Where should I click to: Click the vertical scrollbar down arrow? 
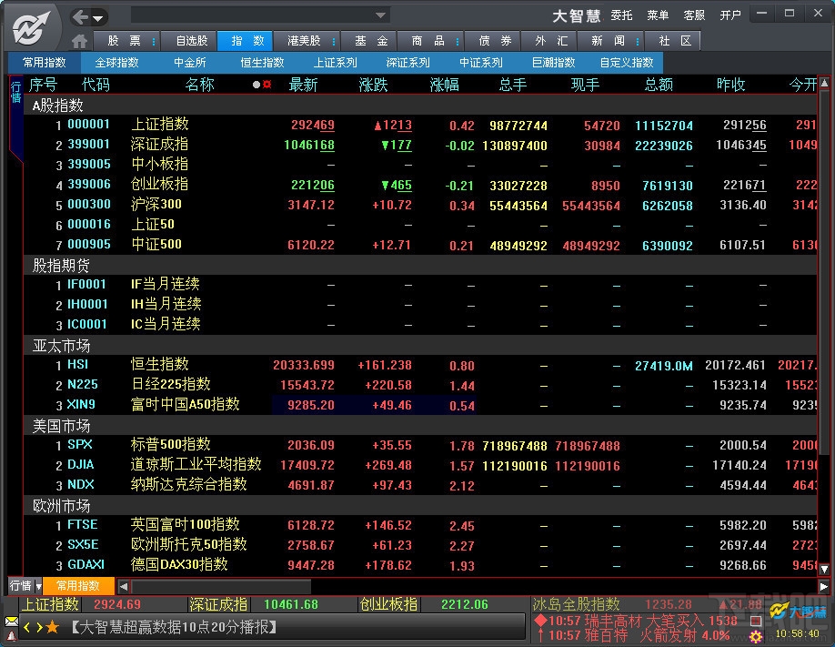(x=824, y=569)
